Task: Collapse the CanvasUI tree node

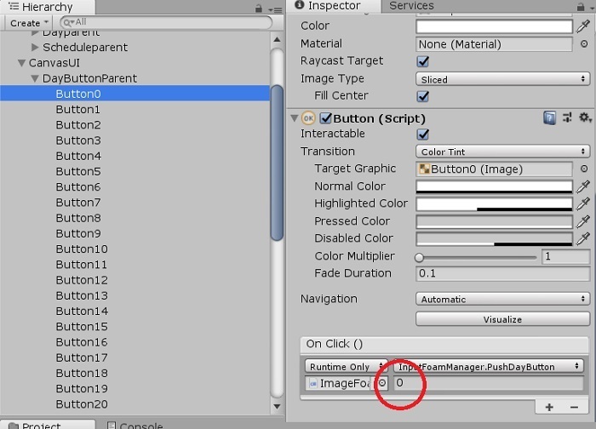Action: point(21,63)
